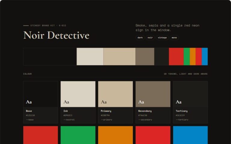Select the 'vintage' tag pill
The image size is (231, 144).
point(162,37)
